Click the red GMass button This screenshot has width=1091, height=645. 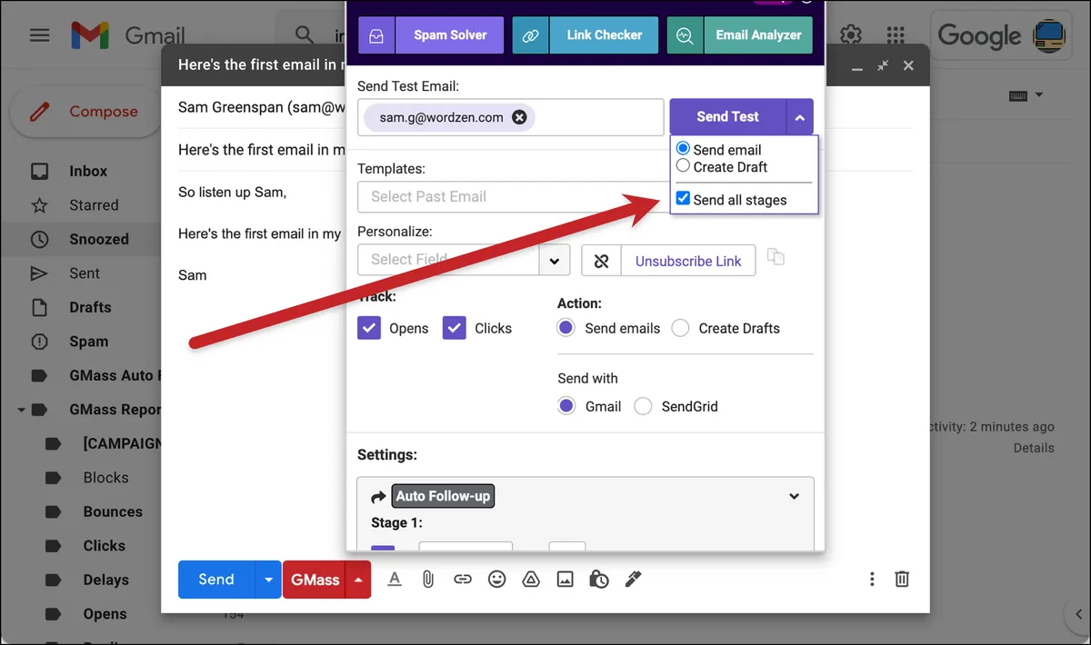click(315, 580)
